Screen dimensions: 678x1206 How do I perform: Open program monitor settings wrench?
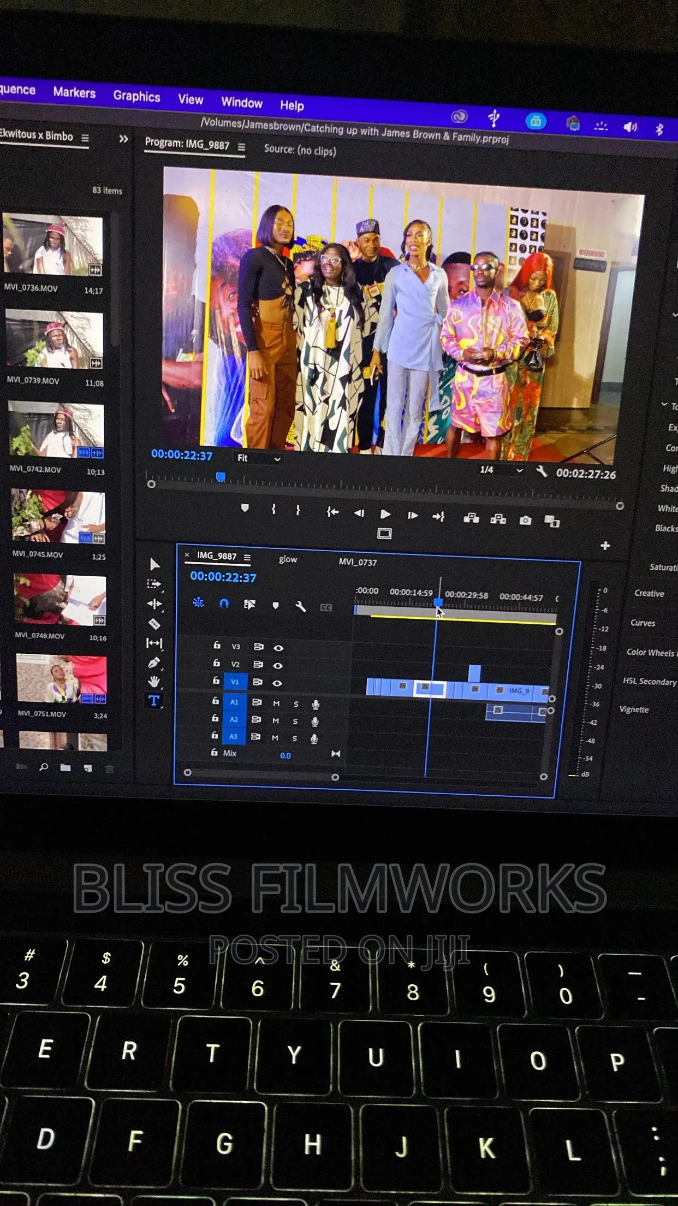[x=542, y=471]
